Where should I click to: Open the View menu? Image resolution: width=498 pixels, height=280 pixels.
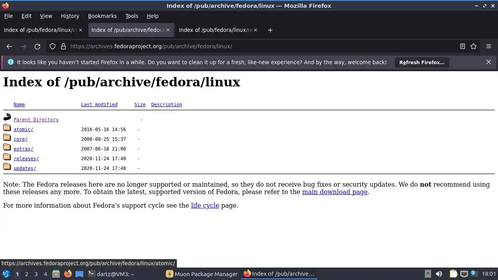click(x=46, y=16)
